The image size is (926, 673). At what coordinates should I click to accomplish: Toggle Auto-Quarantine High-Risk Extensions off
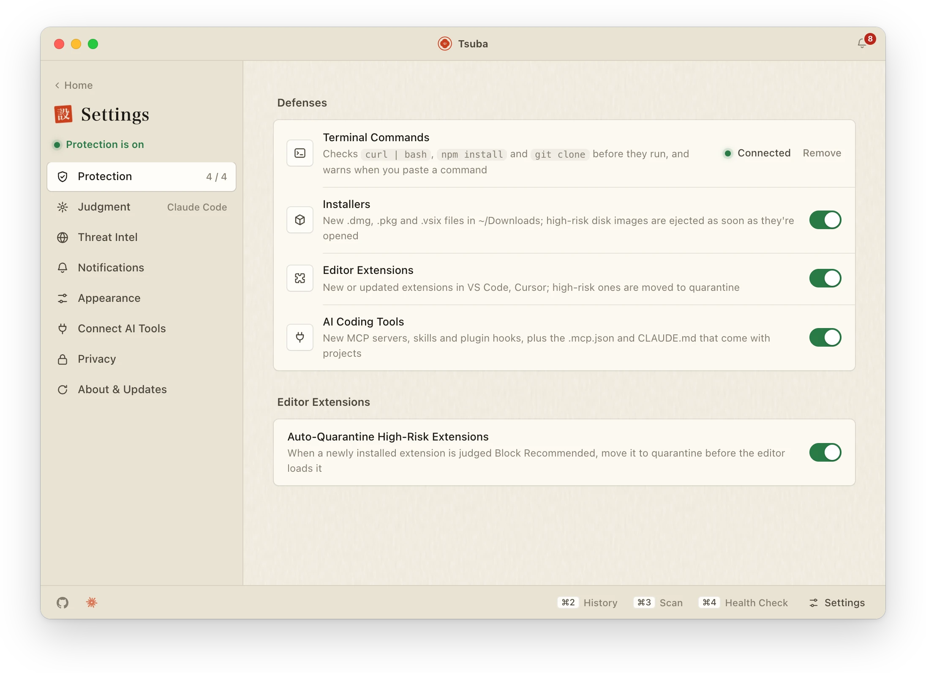[825, 452]
